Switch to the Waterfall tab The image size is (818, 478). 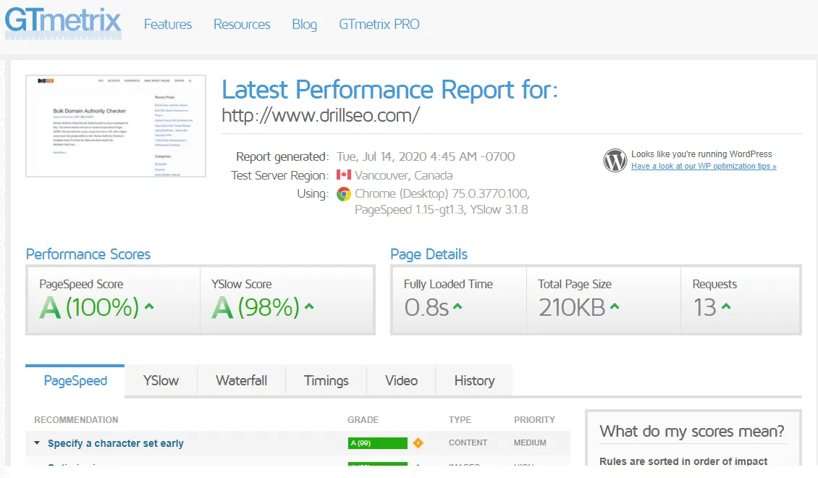click(242, 381)
